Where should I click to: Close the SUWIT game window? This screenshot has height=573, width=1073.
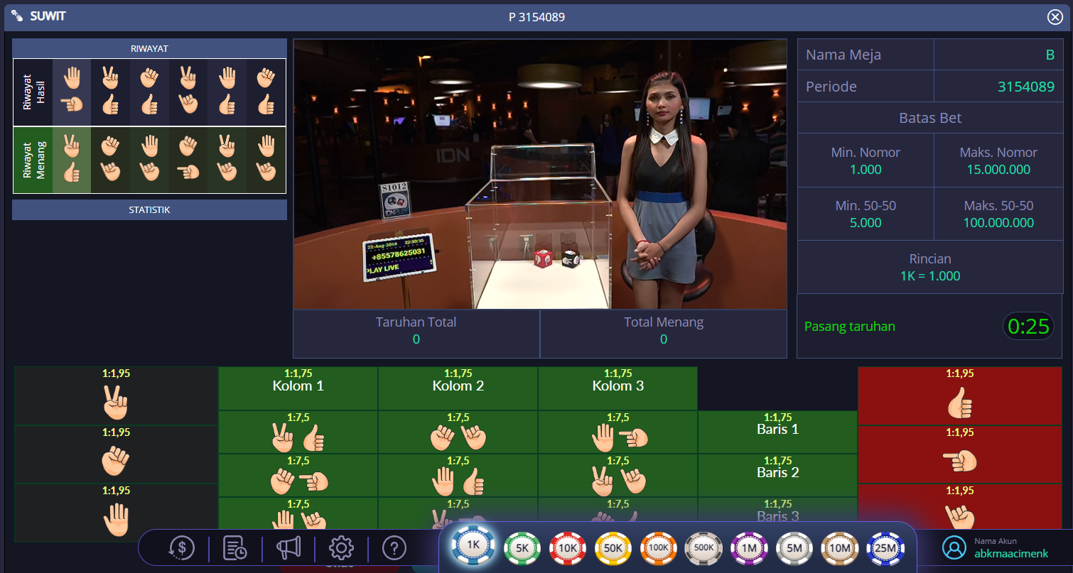[1055, 17]
